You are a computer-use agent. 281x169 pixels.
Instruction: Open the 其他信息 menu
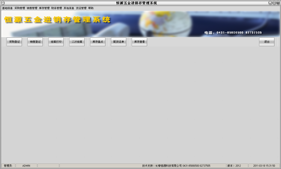pyautogui.click(x=69, y=8)
